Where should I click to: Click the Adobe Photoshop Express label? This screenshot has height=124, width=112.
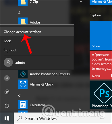tap(50, 74)
